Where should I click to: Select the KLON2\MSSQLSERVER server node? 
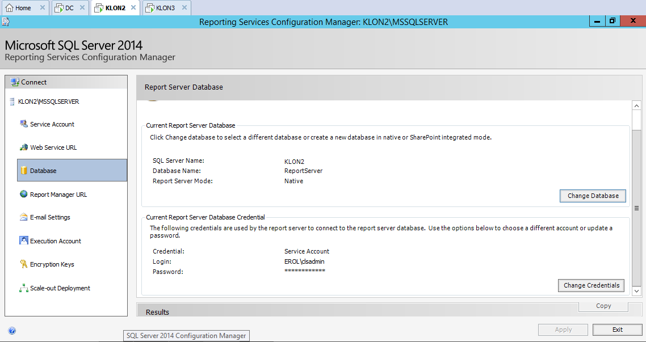coord(48,102)
